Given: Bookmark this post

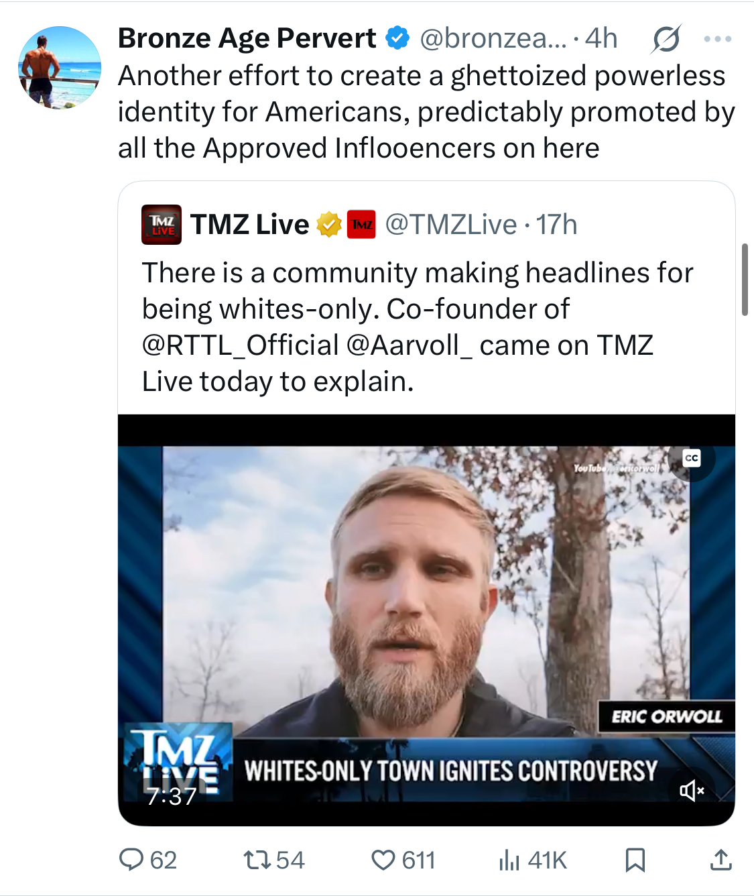Looking at the screenshot, I should 635,860.
